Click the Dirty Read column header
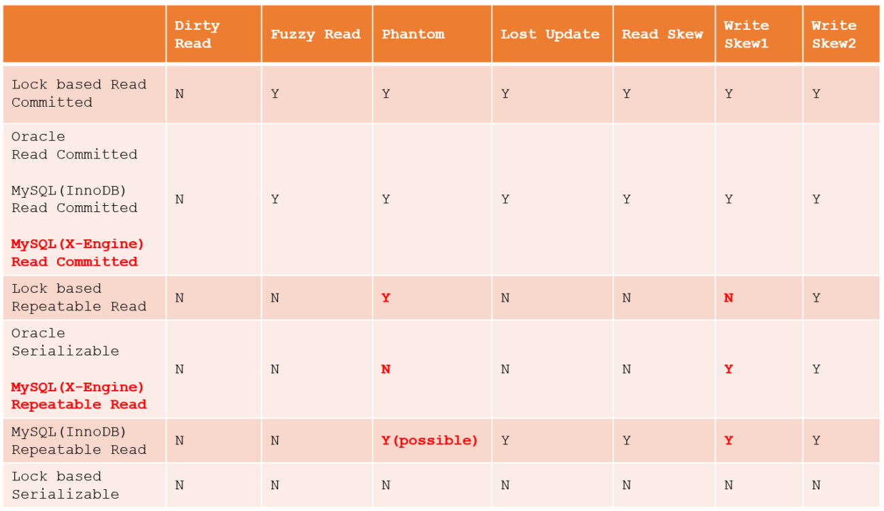The width and height of the screenshot is (884, 511). pyautogui.click(x=197, y=35)
